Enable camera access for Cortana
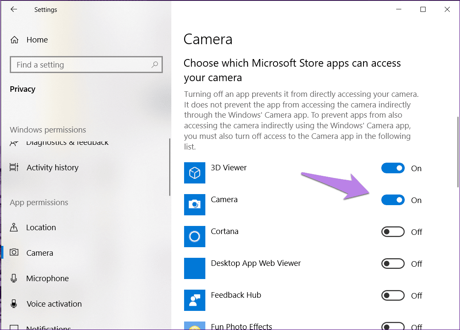The height and width of the screenshot is (330, 460). 393,232
